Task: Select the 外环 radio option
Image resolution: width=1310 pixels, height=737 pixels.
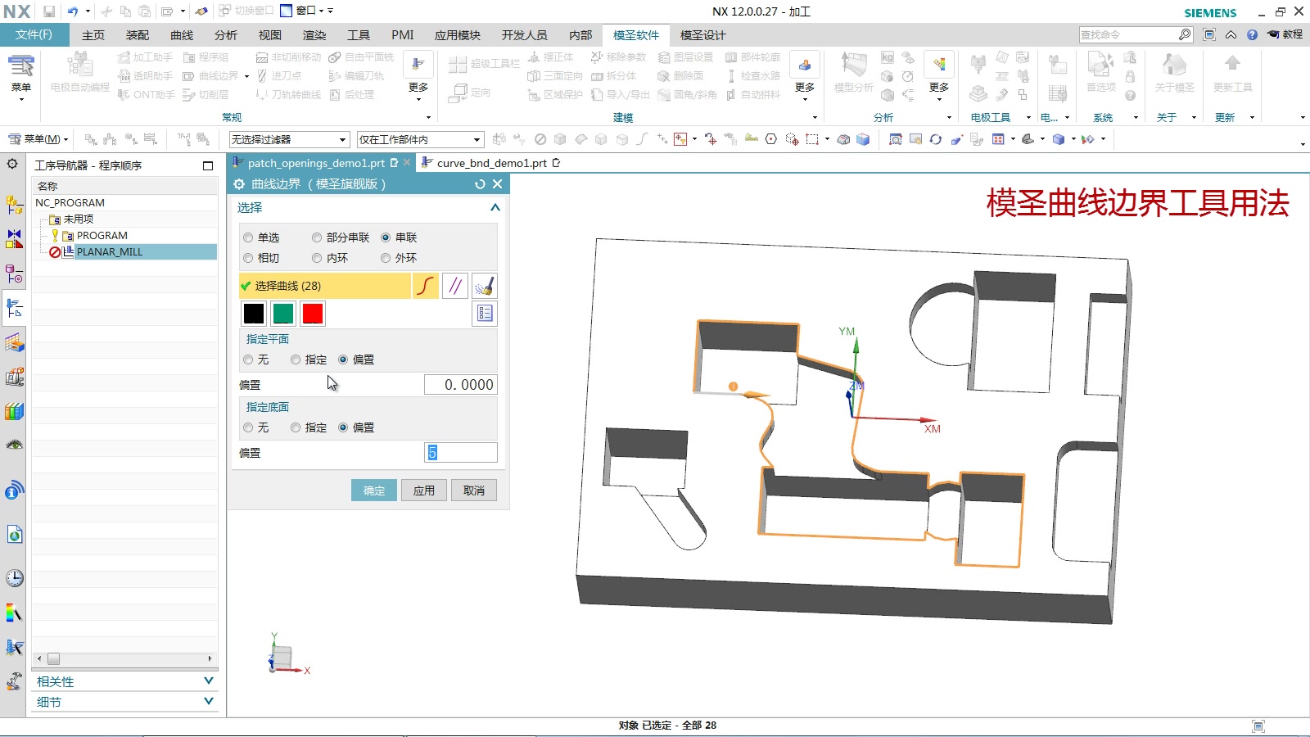Action: (386, 258)
